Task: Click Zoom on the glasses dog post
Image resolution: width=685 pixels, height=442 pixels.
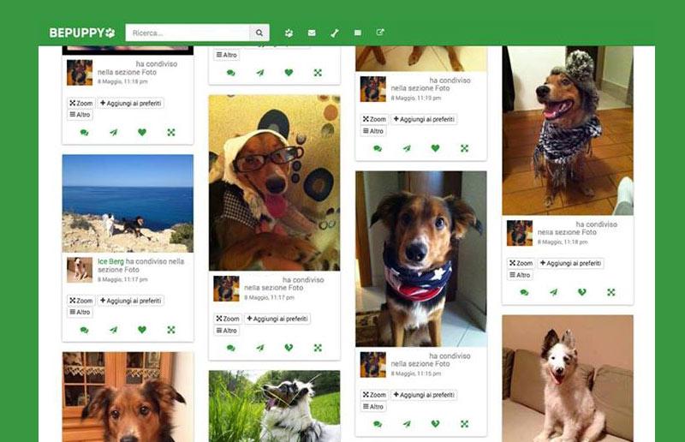Action: (x=228, y=319)
